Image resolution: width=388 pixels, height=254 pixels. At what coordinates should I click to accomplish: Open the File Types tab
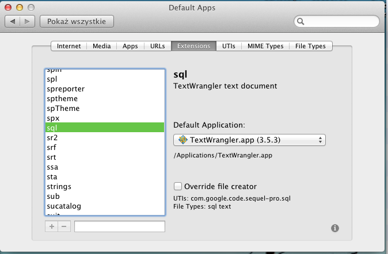(x=310, y=46)
